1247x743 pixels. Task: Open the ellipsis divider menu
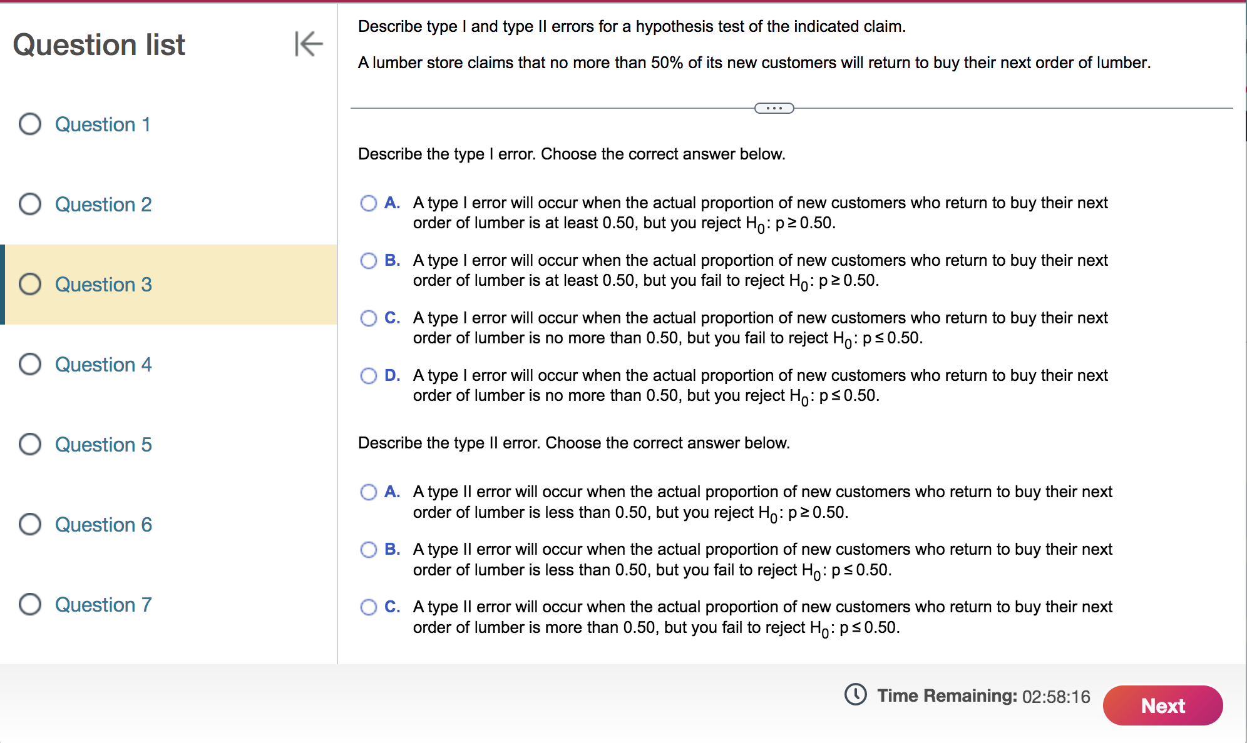(774, 108)
